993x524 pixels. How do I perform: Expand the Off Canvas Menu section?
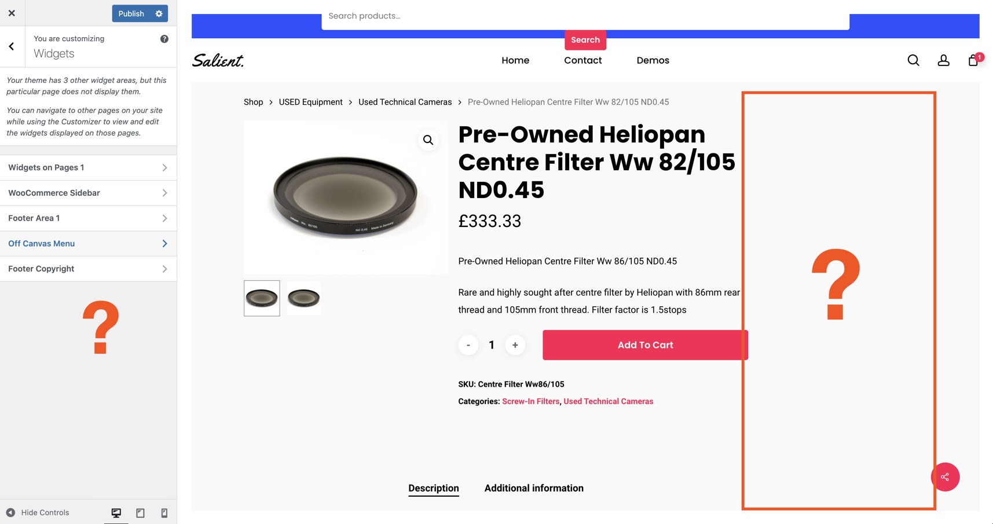coord(88,244)
